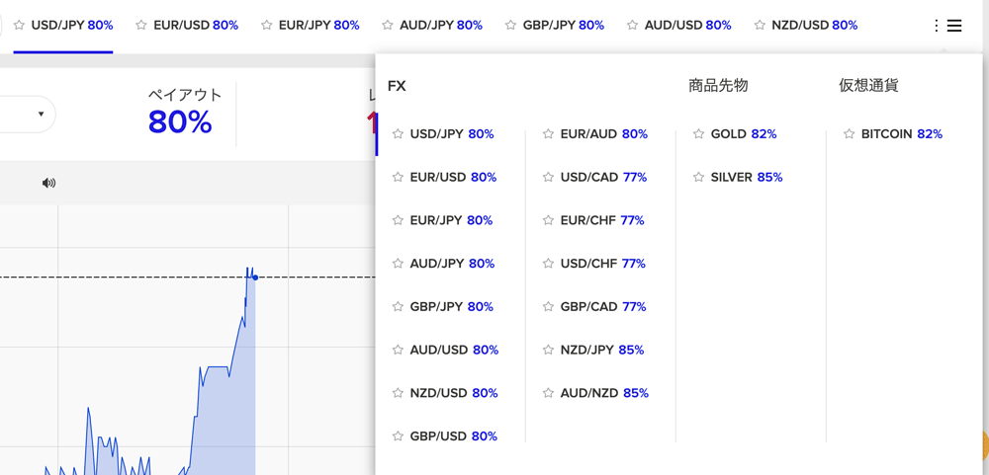The image size is (989, 475).
Task: Favorite AUD/NZD star in FX list
Action: point(548,393)
